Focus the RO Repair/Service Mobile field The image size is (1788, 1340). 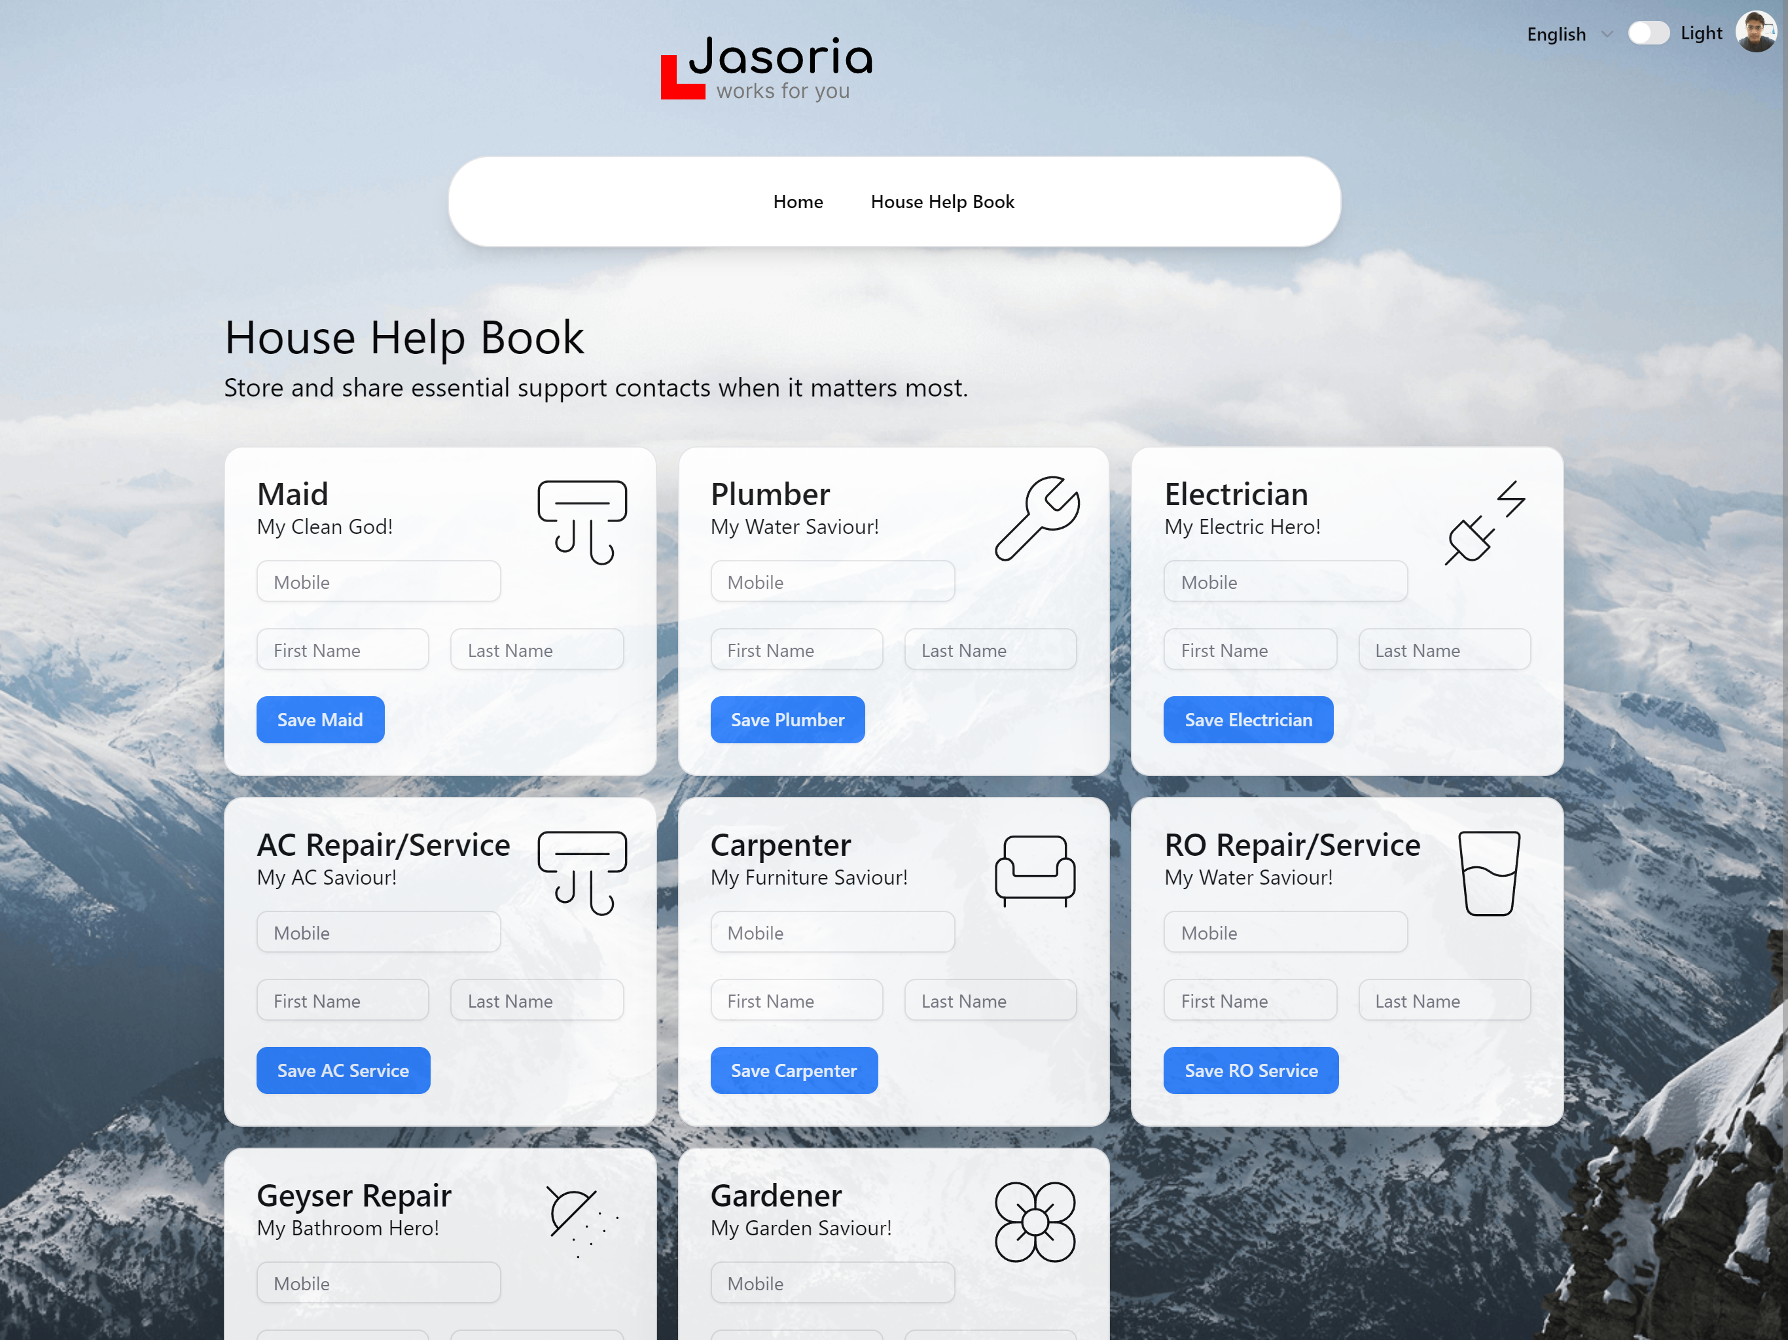[x=1285, y=932]
